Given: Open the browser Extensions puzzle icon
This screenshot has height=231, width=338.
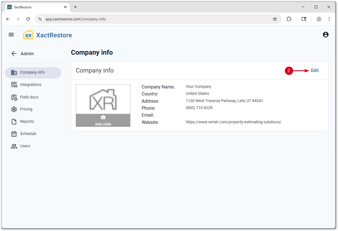Looking at the screenshot, I should pyautogui.click(x=289, y=19).
